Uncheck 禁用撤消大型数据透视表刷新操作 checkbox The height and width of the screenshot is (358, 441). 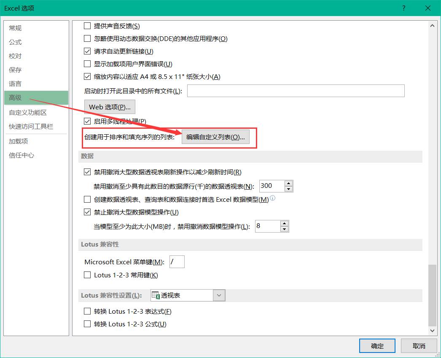87,172
